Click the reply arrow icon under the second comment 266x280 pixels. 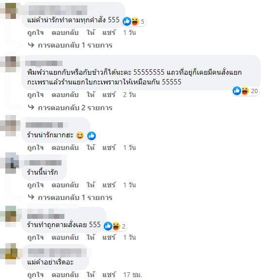tap(31, 107)
